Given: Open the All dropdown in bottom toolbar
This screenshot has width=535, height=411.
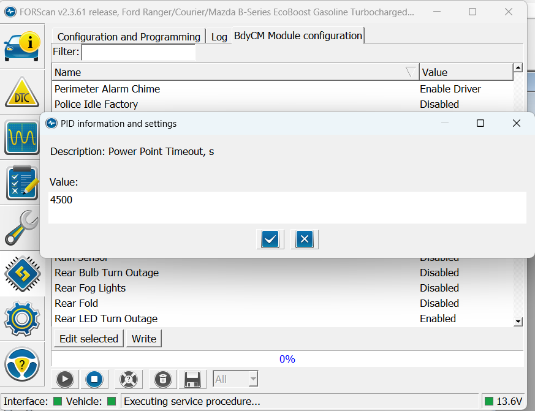Looking at the screenshot, I should 235,379.
